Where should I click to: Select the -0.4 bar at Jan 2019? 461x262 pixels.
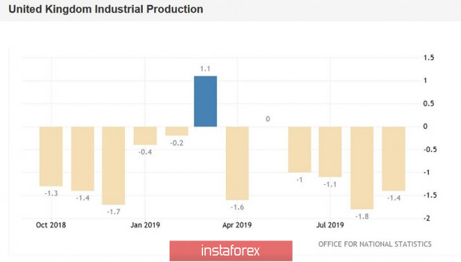(x=146, y=136)
